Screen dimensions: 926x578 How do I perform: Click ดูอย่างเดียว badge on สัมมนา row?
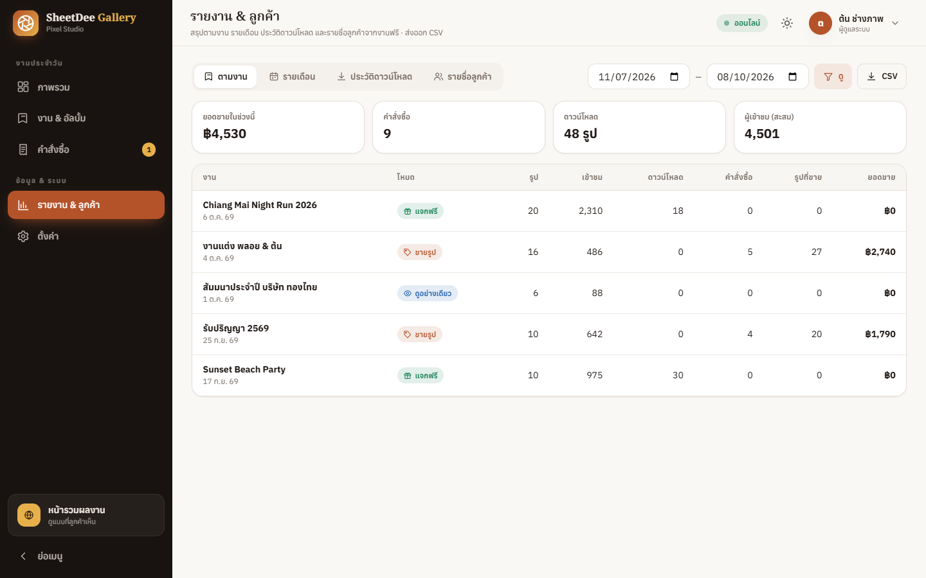point(427,293)
